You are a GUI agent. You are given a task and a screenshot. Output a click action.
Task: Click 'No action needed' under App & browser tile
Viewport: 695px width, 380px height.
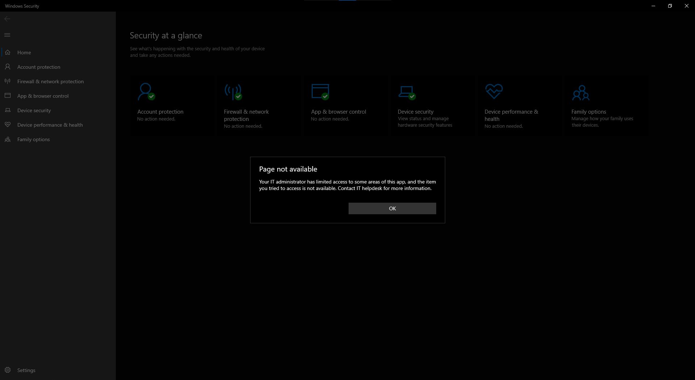[330, 119]
